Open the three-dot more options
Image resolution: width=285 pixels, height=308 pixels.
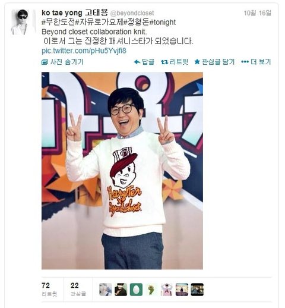(x=245, y=62)
